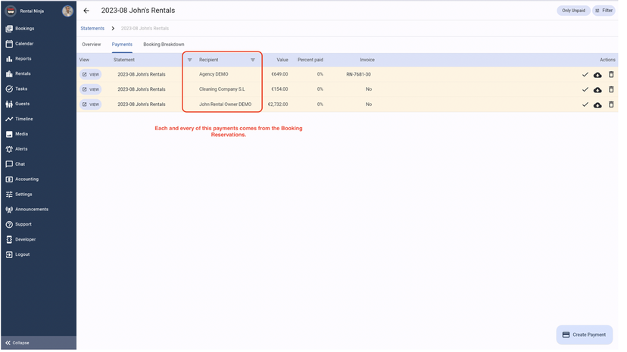Open Rentals in the sidebar

click(x=18, y=74)
